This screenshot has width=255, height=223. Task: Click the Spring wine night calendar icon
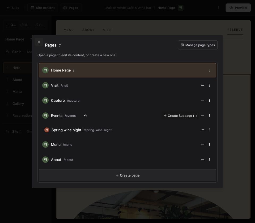pos(47,130)
